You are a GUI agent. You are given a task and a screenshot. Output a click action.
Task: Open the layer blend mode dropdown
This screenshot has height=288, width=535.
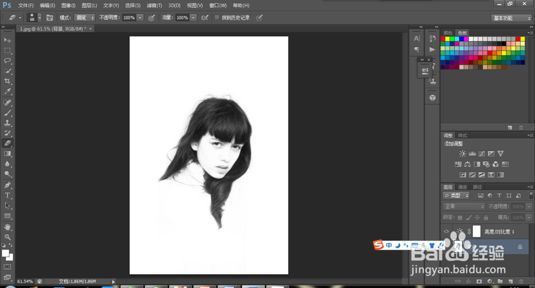pyautogui.click(x=463, y=207)
